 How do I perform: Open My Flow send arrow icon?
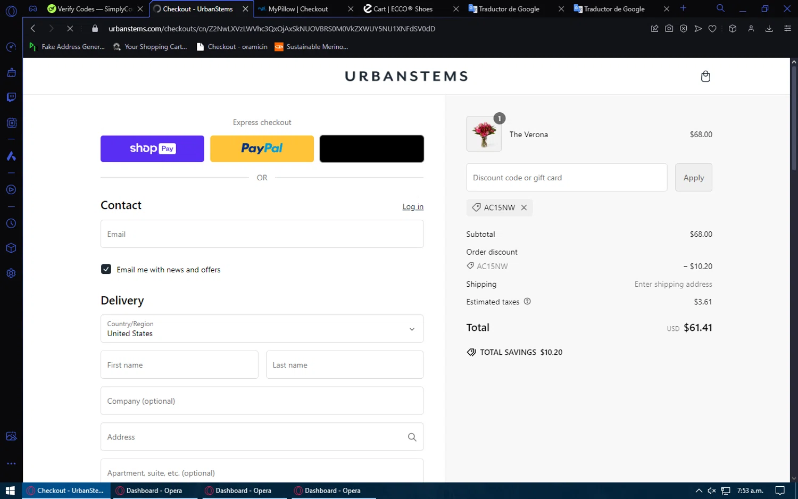(698, 29)
